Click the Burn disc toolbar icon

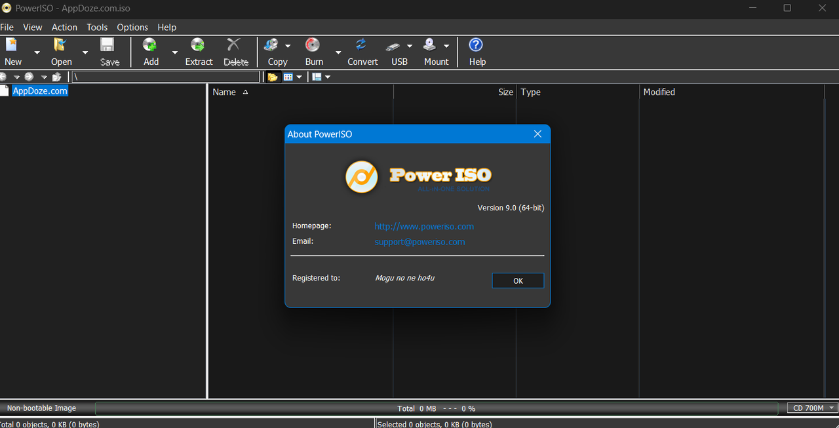[313, 45]
